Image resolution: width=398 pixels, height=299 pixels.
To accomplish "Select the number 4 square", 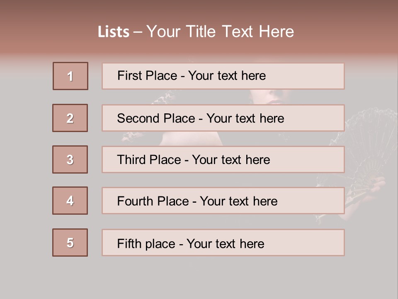I will (x=70, y=201).
